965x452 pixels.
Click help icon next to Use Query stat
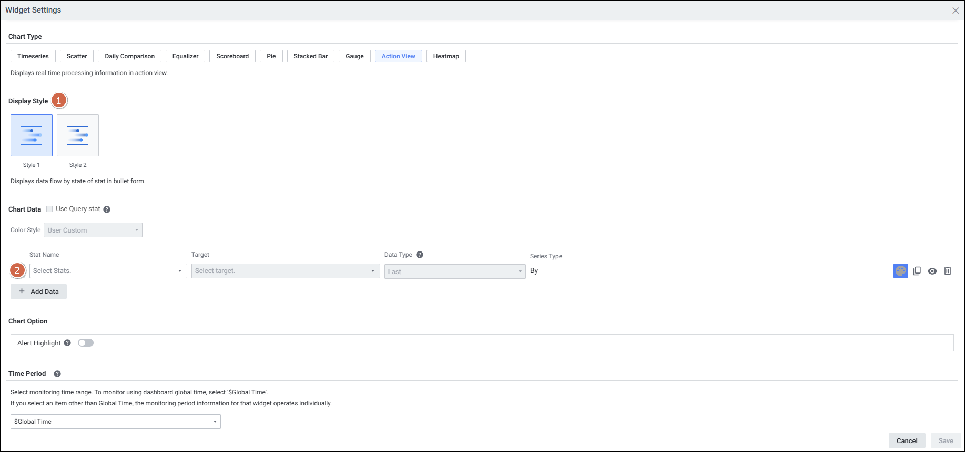[107, 209]
